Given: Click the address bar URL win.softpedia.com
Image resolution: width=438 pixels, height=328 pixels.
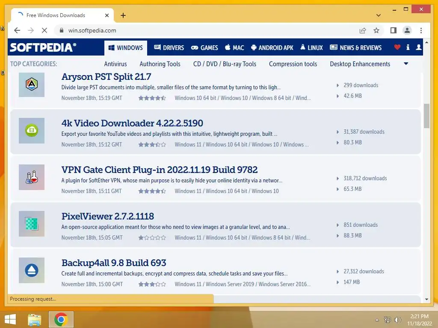Looking at the screenshot, I should 92,30.
